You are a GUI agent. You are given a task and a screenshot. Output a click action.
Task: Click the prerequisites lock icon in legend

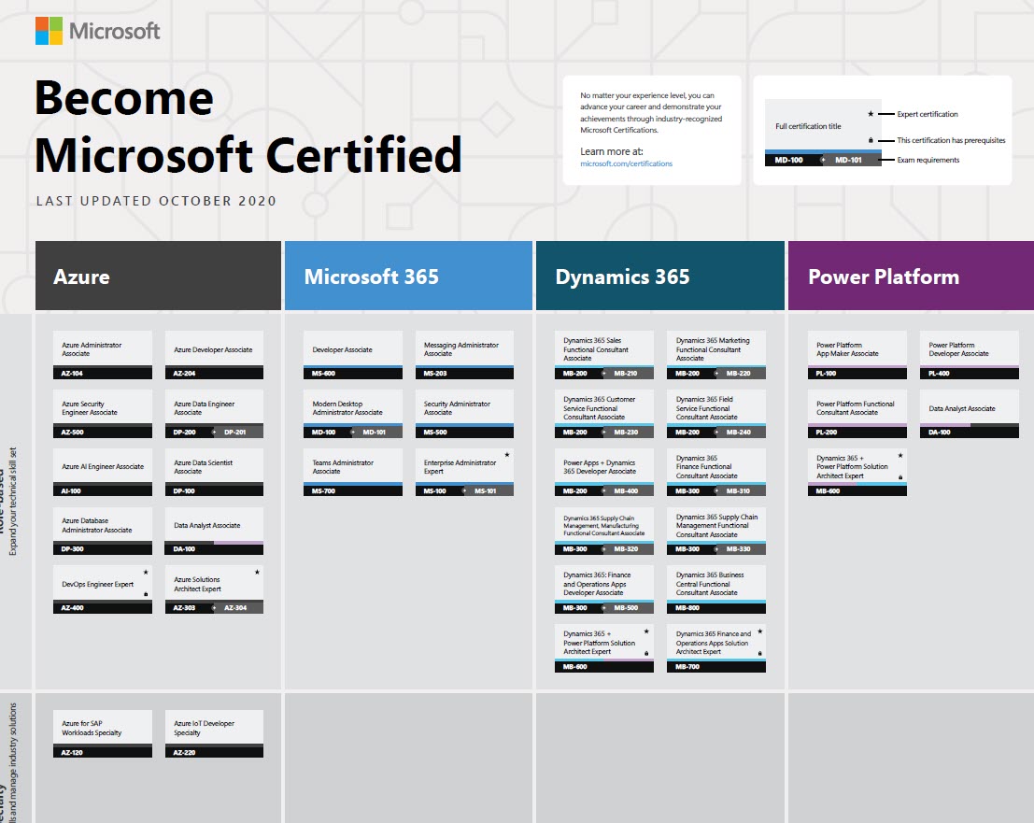(871, 140)
